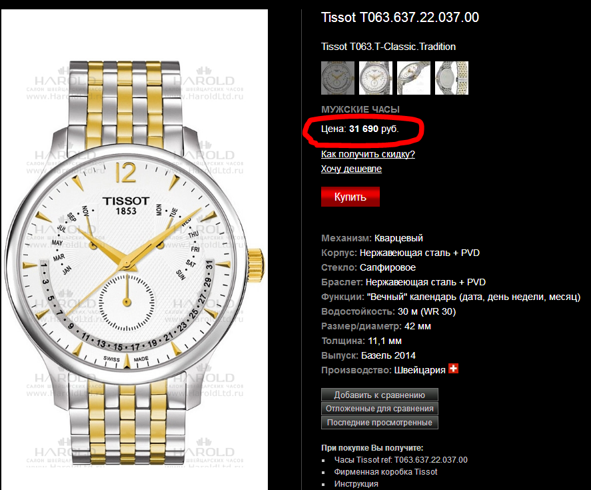Open the first watch thumbnail with gray background
This screenshot has height=490, width=591.
338,78
